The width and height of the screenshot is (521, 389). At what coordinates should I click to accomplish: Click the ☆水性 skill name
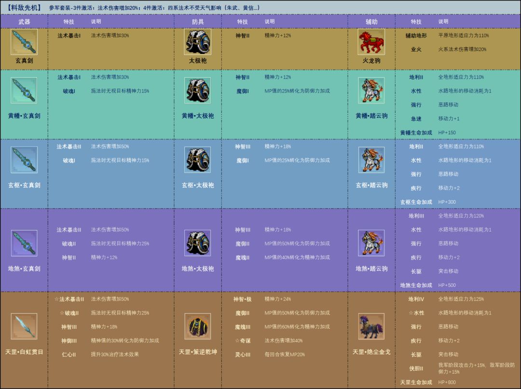coord(416,313)
